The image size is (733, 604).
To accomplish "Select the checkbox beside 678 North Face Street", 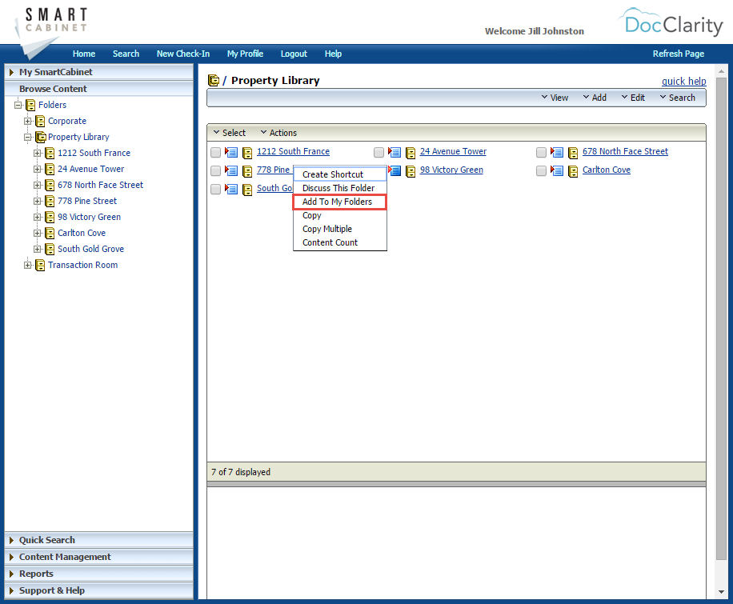I will 541,152.
